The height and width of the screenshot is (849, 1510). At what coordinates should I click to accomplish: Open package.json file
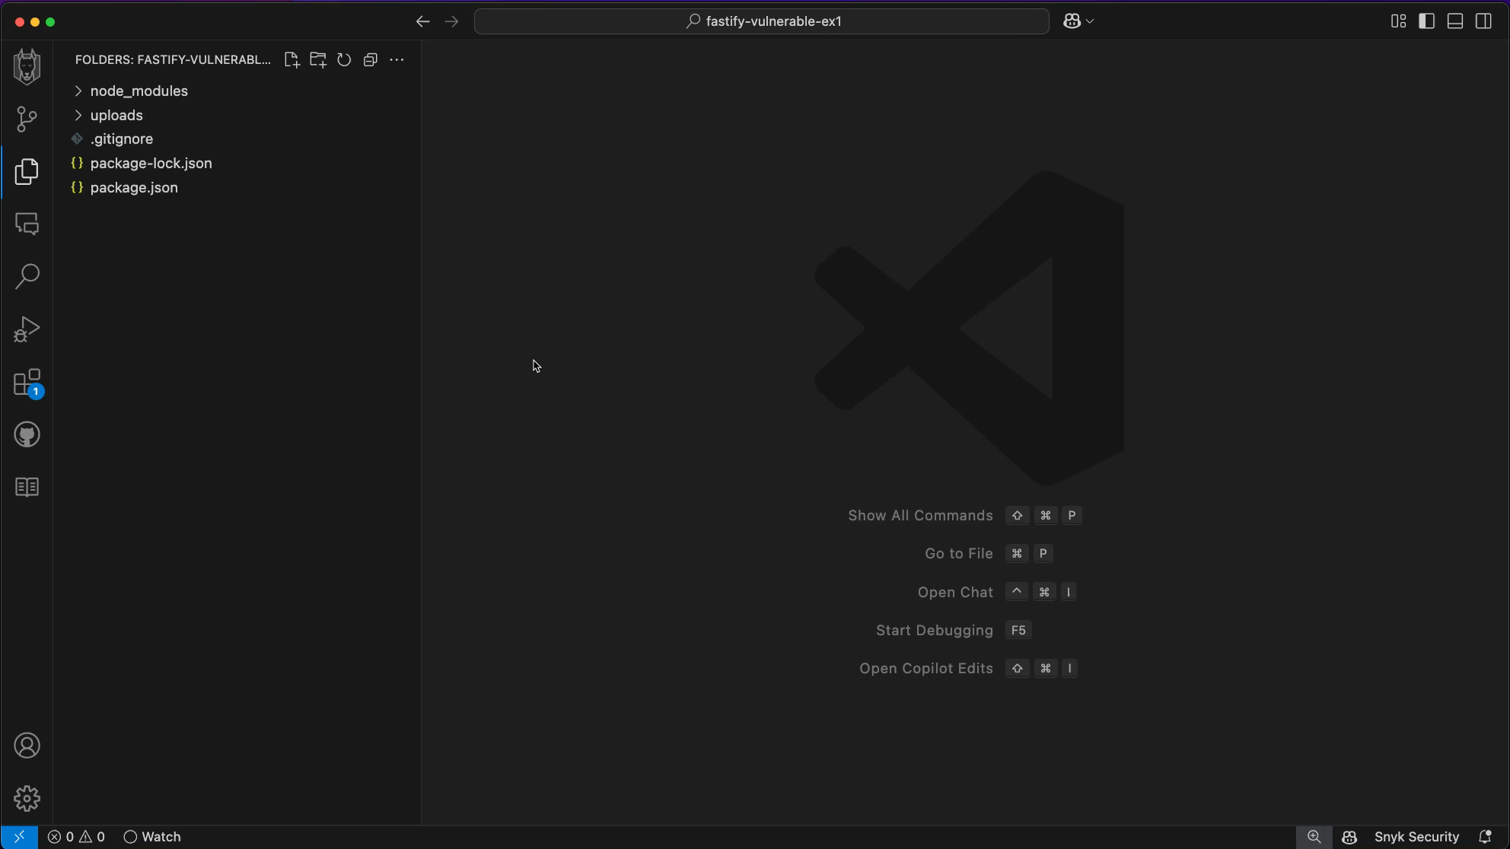[237, 187]
